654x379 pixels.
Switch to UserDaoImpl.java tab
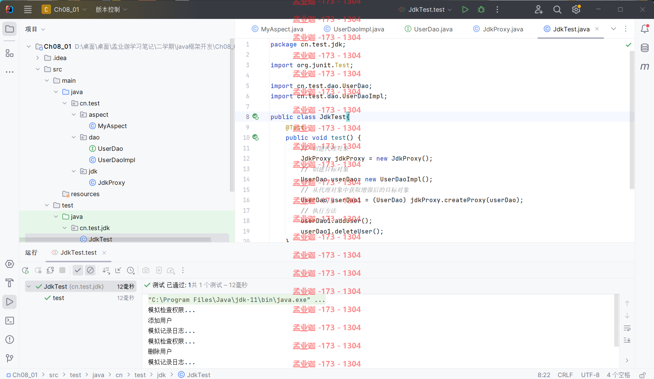pyautogui.click(x=354, y=29)
